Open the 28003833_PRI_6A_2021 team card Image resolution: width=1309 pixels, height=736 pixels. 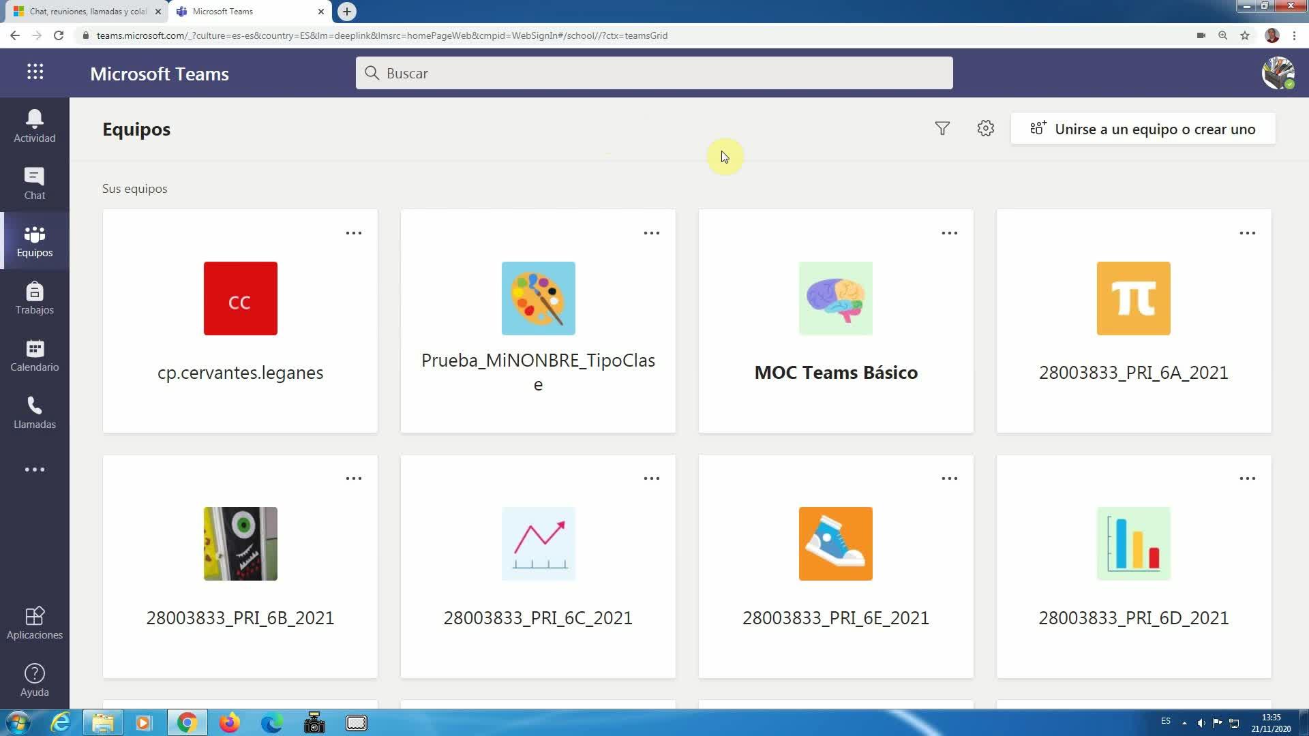1133,321
